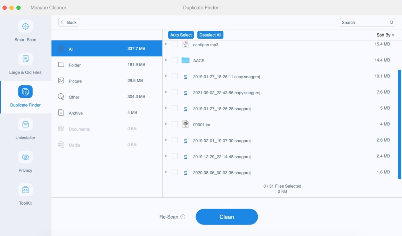Viewport: 402px width, 236px height.
Task: Tick checkbox for 2019-12-29_22-14-48.snagproj
Action: click(x=175, y=156)
